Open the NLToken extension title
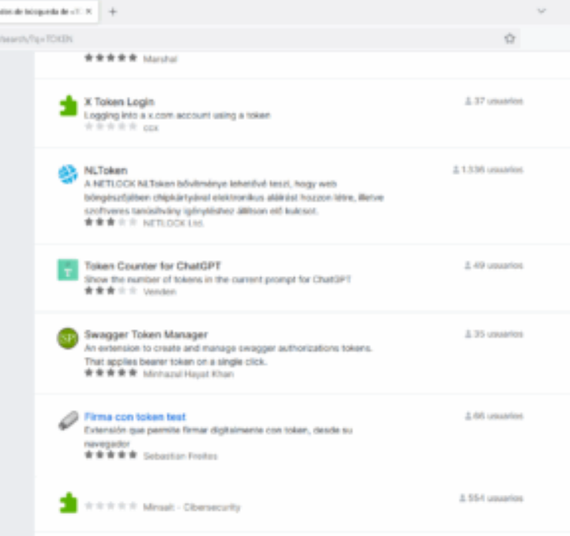The height and width of the screenshot is (536, 570). pos(106,170)
